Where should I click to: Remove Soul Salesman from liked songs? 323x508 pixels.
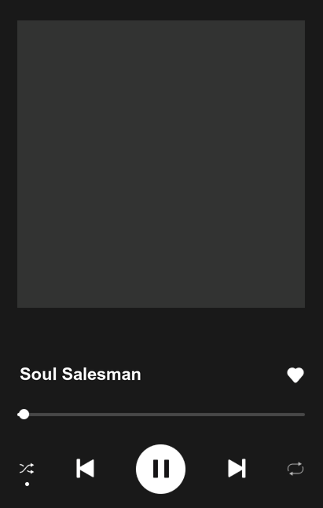coord(295,375)
